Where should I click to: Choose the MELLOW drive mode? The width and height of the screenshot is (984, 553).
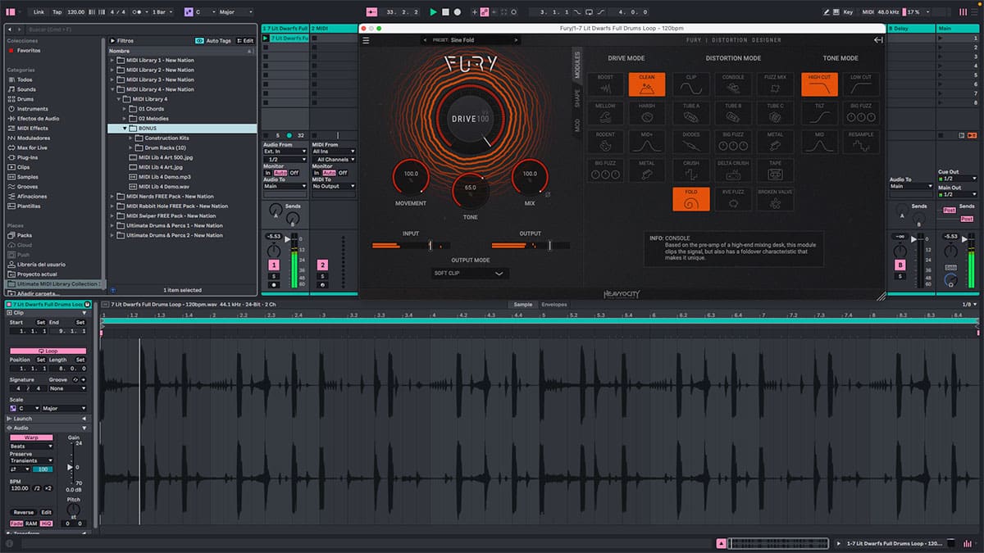point(605,113)
